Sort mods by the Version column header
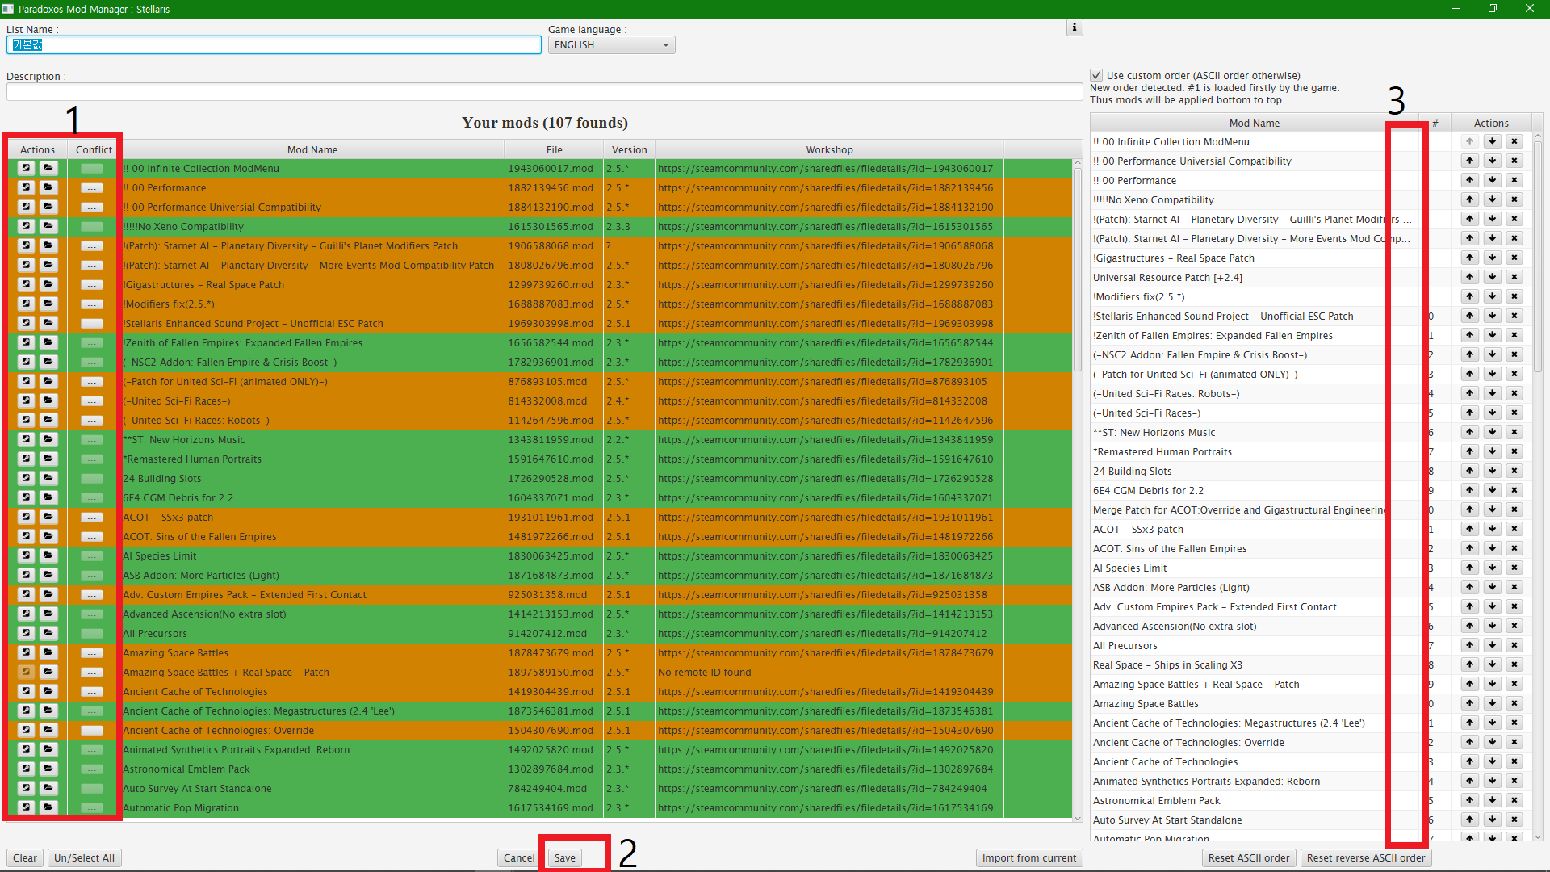The height and width of the screenshot is (872, 1550). pos(629,149)
